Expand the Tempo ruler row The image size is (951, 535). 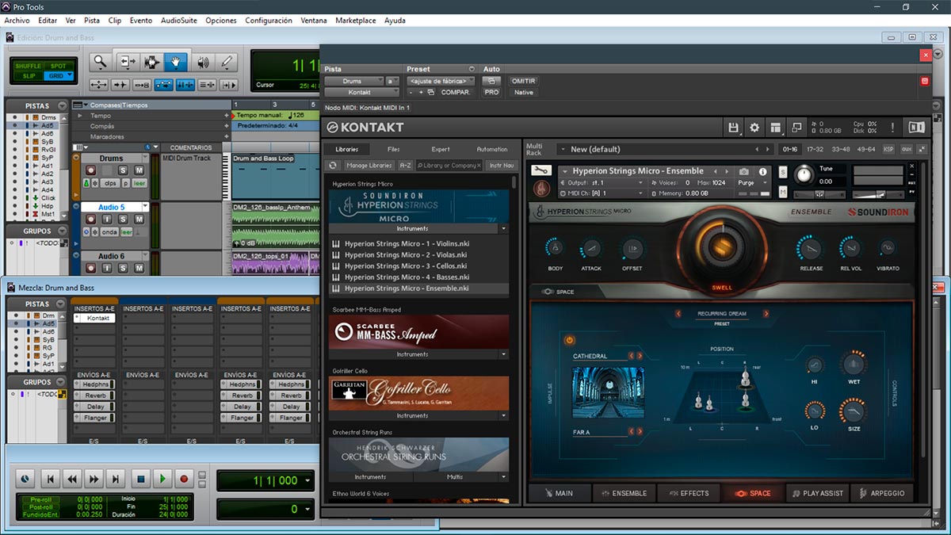(82, 116)
